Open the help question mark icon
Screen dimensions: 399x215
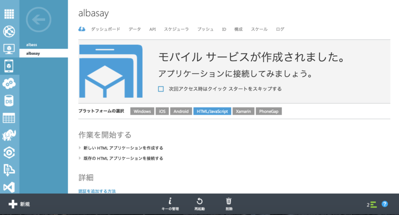click(385, 204)
